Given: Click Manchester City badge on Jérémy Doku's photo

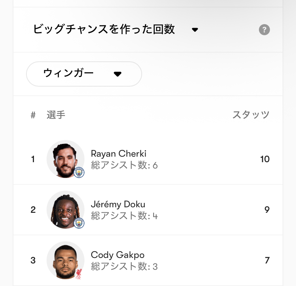Looking at the screenshot, I should click(x=79, y=223).
